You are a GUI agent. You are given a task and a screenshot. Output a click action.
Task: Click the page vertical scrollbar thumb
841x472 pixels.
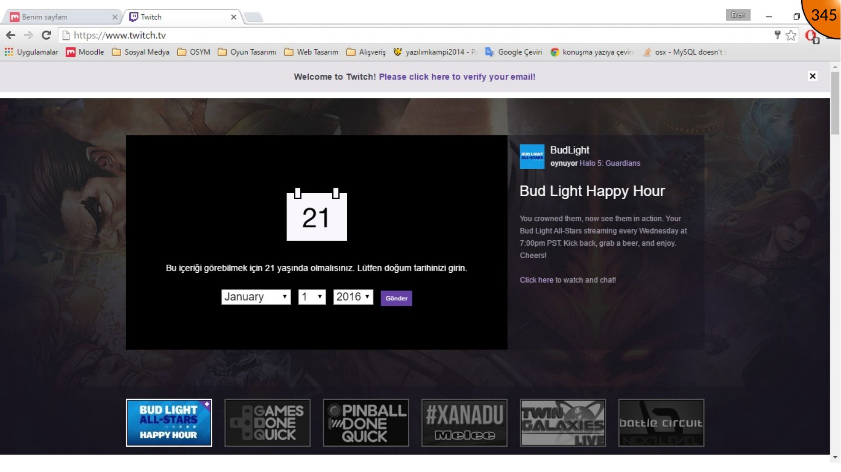coord(835,104)
